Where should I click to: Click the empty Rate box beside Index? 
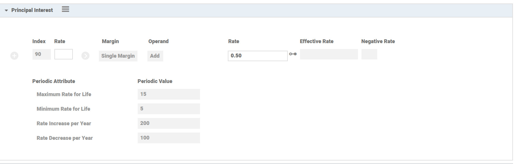63,54
